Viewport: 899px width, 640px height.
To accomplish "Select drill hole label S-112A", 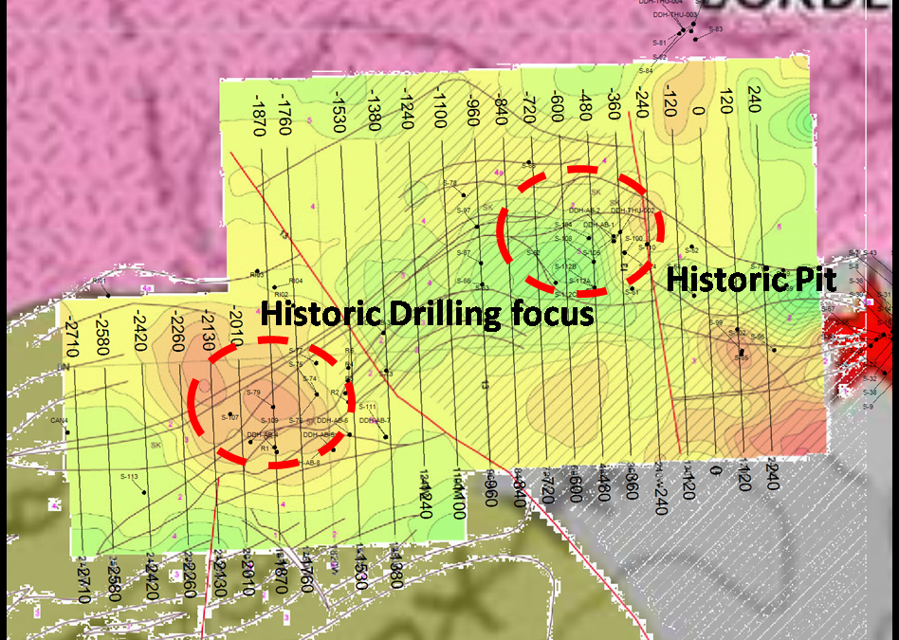I will pos(579,281).
